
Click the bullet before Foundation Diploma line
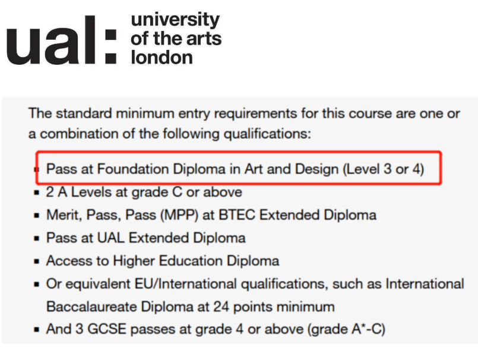click(37, 169)
